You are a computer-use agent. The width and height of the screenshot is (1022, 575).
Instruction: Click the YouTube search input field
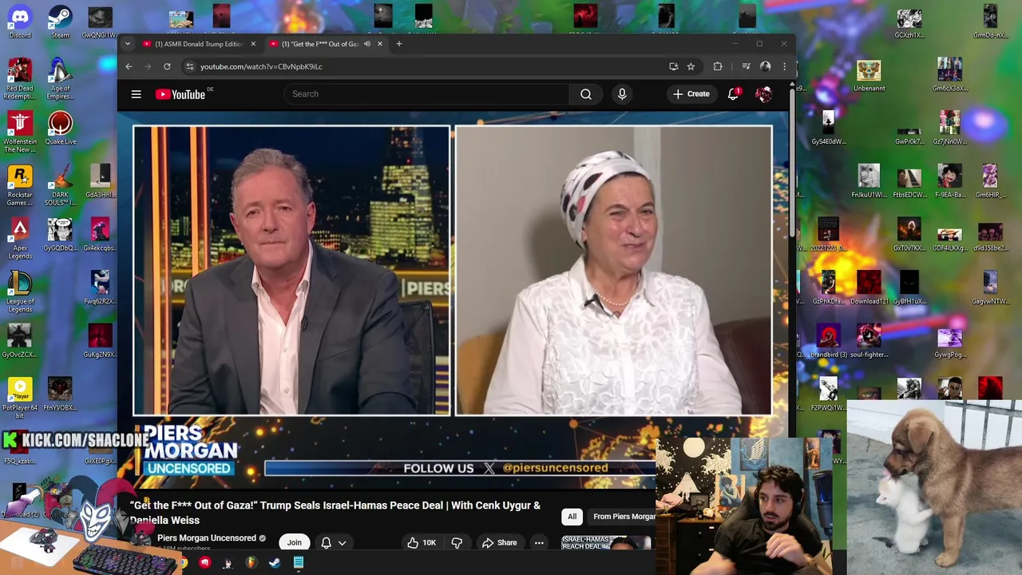[426, 94]
